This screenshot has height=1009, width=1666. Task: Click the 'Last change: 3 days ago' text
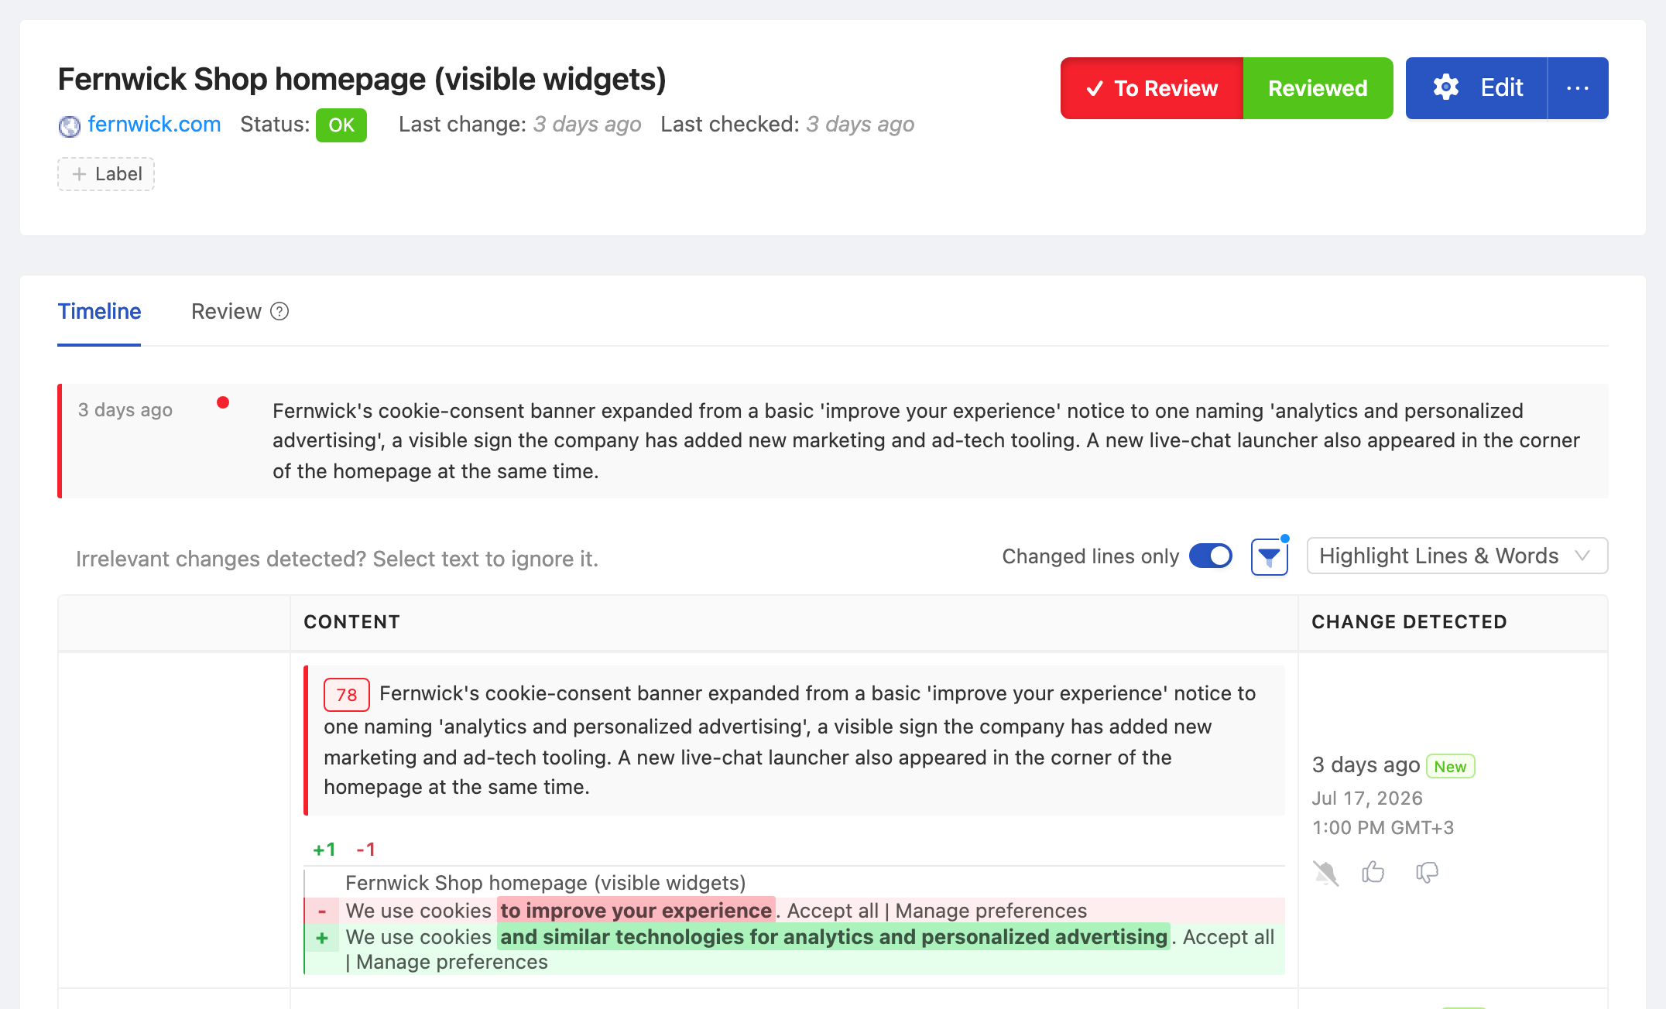pos(519,124)
